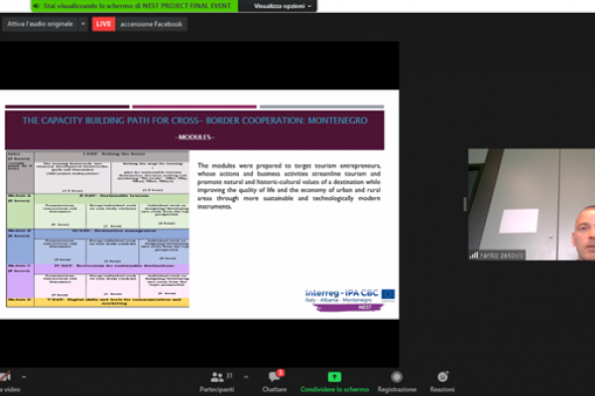Click the accensione Facebook label
Image resolution: width=595 pixels, height=396 pixels.
(x=151, y=24)
